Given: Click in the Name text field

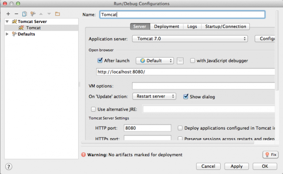Looking at the screenshot, I should (182, 15).
